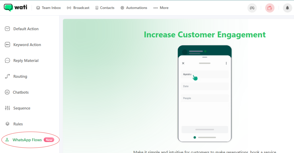Select Keyword Action in the sidebar
This screenshot has width=294, height=153.
(23, 45)
